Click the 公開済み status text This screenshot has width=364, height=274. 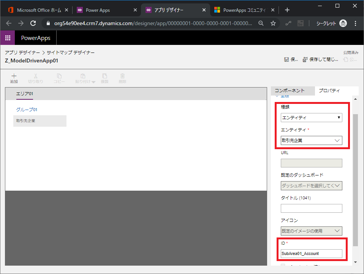coord(351,53)
